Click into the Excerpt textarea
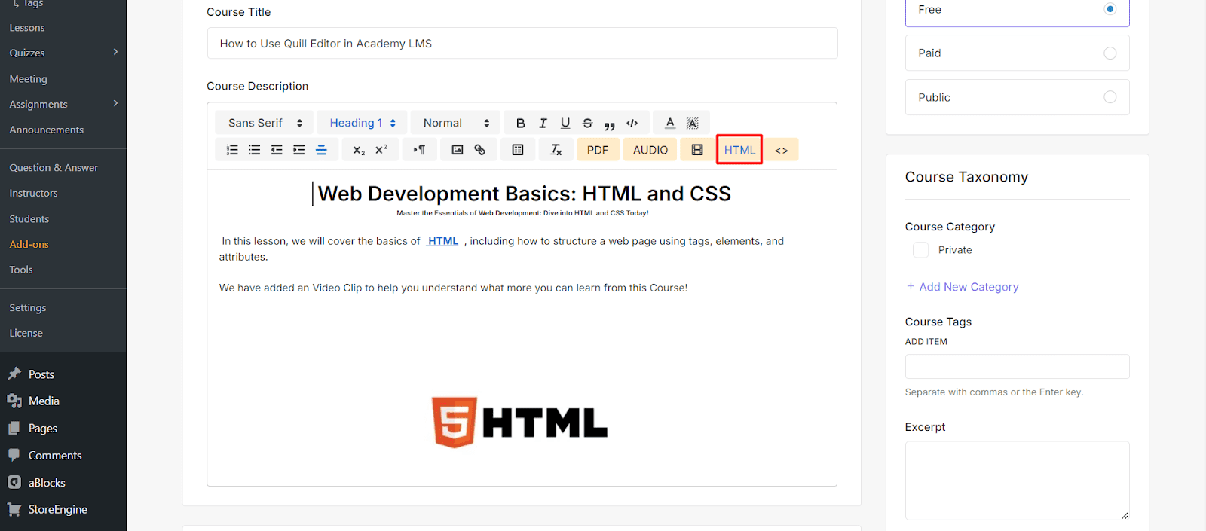 pyautogui.click(x=1017, y=481)
